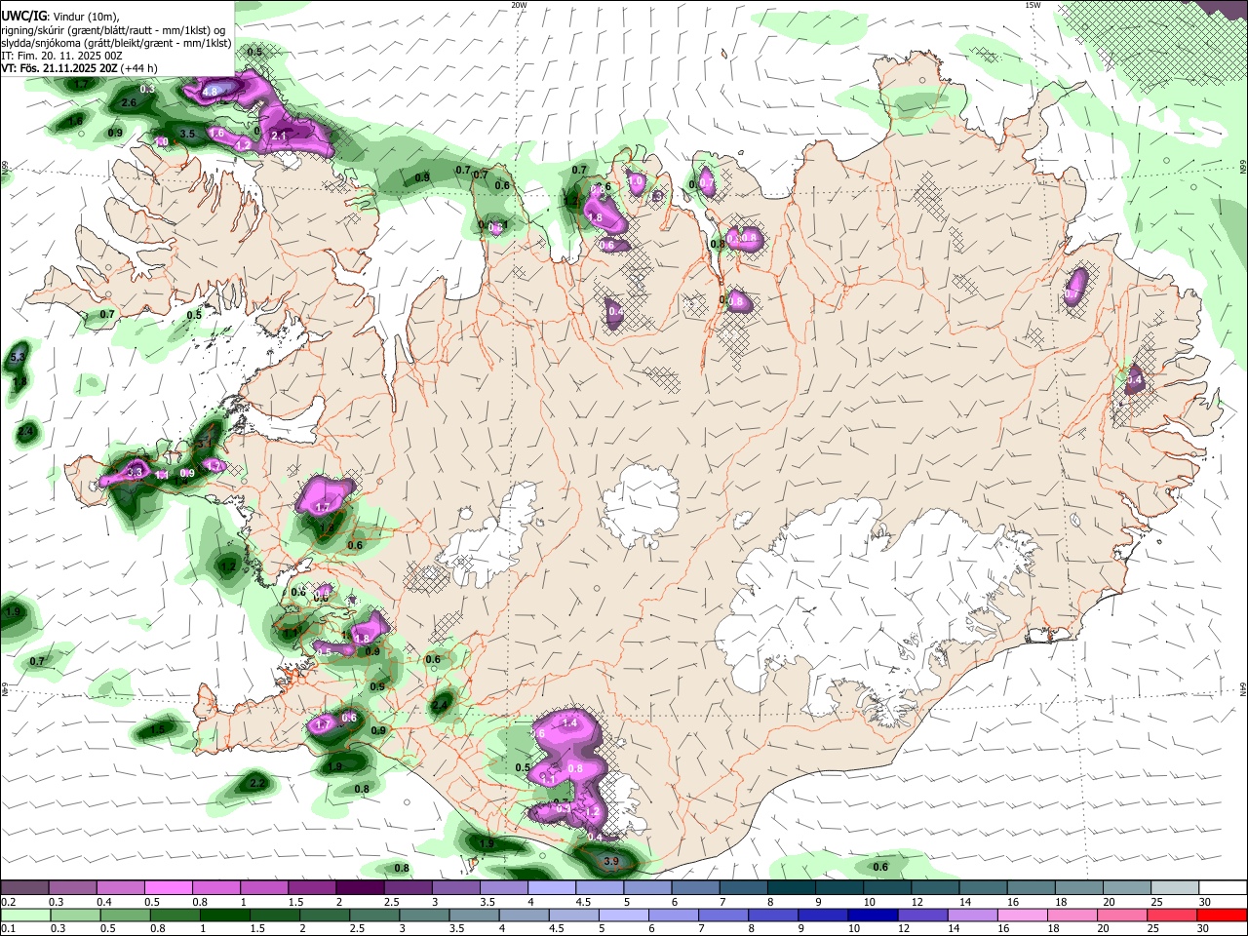1248x936 pixels.
Task: Click the white swatch ending the upper legend row
Action: click(1223, 887)
